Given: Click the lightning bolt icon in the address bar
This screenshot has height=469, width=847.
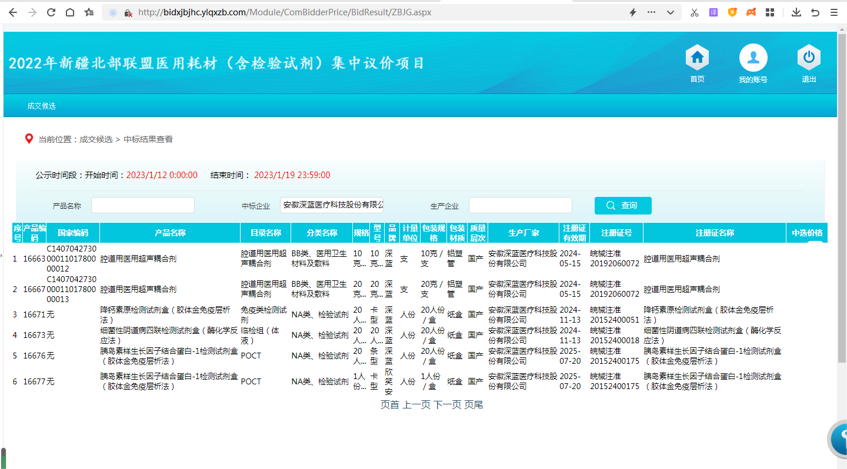Looking at the screenshot, I should (x=633, y=12).
